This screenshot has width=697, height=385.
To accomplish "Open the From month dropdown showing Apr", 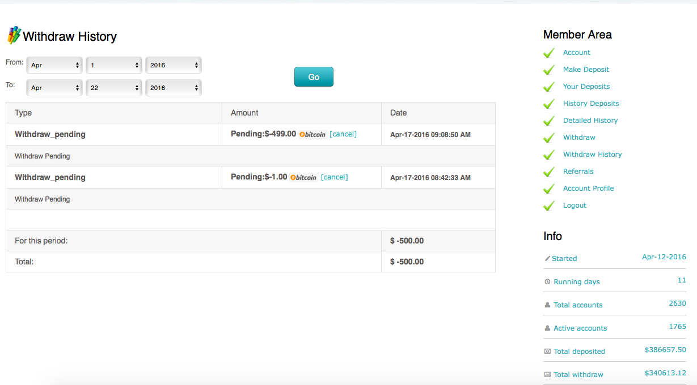I will 54,65.
